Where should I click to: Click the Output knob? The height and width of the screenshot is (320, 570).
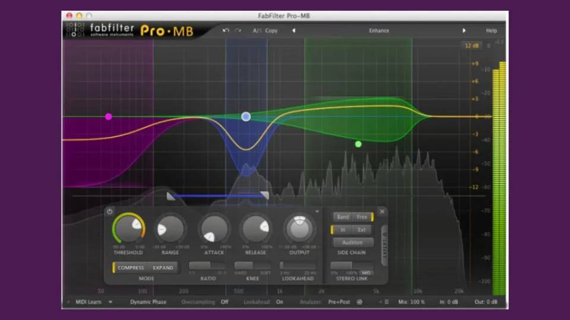(x=299, y=229)
